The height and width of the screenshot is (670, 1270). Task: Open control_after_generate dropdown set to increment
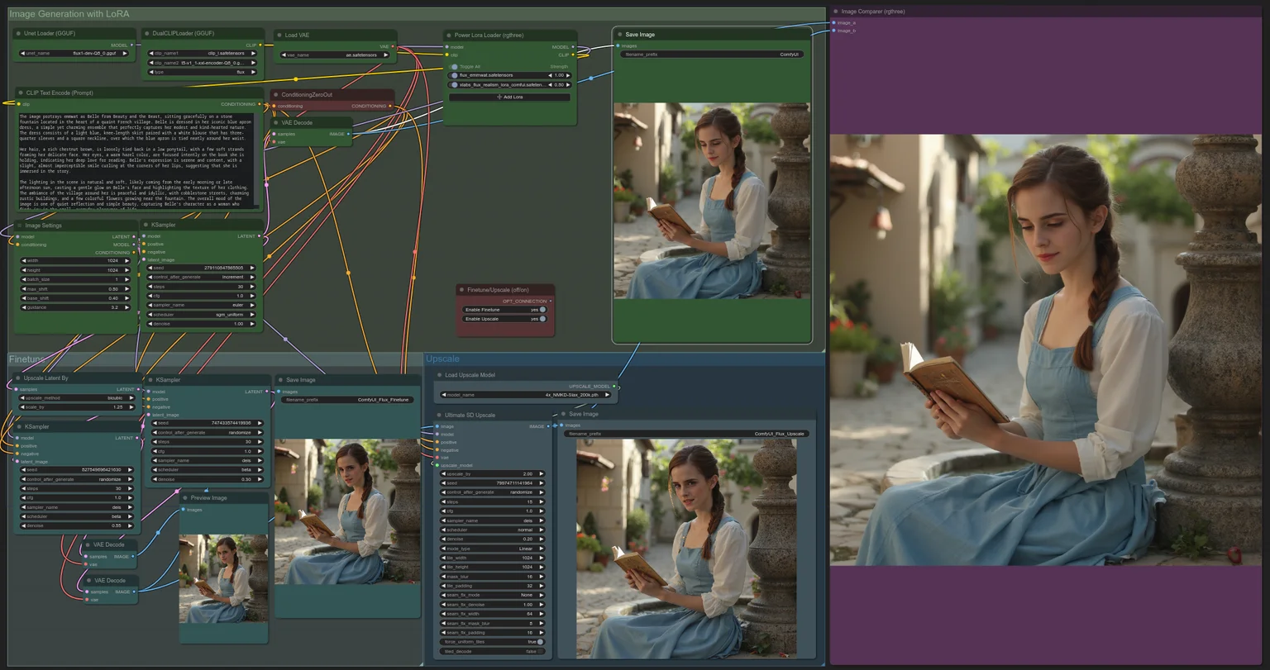pos(203,278)
